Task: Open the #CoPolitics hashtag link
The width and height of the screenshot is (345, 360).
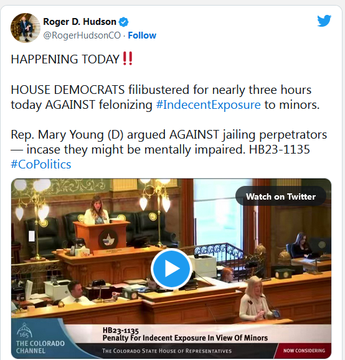Action: click(41, 165)
